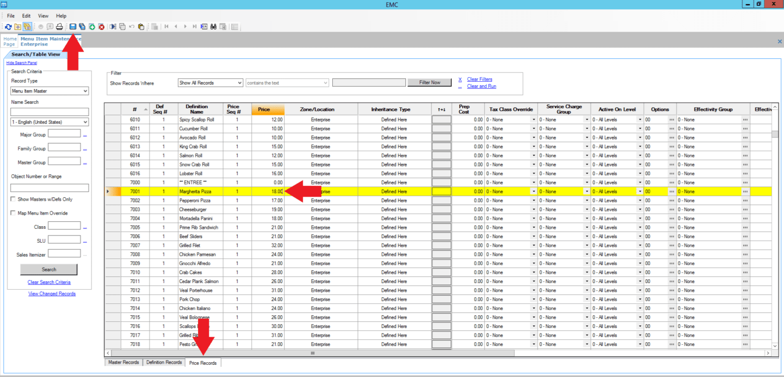This screenshot has width=784, height=377.
Task: Click the Search button in the search panel
Action: point(49,269)
